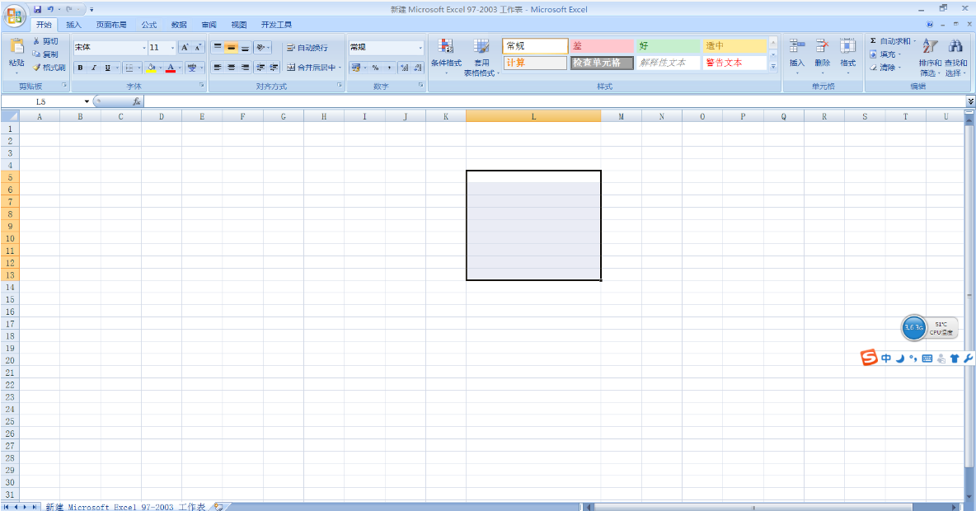This screenshot has width=976, height=511.
Task: Open the number format 常规 dropdown
Action: pyautogui.click(x=420, y=48)
